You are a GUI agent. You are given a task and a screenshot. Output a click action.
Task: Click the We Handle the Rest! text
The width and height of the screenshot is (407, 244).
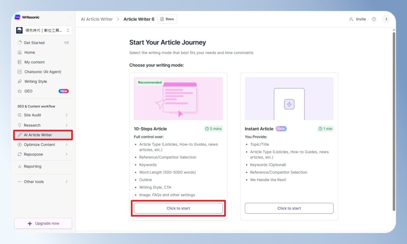point(268,180)
